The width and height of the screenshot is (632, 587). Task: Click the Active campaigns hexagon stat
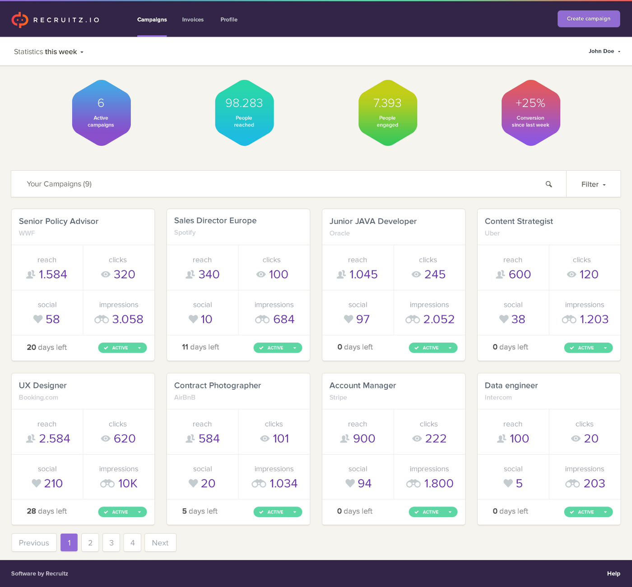(x=102, y=113)
